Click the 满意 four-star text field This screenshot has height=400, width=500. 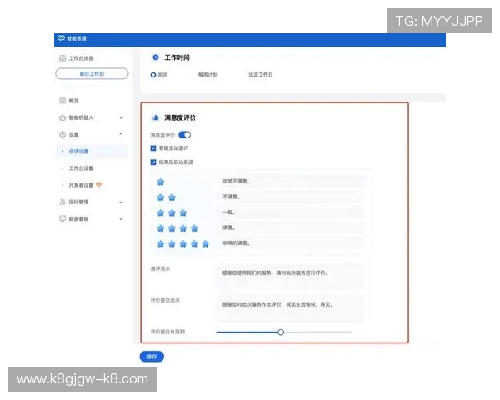click(292, 227)
